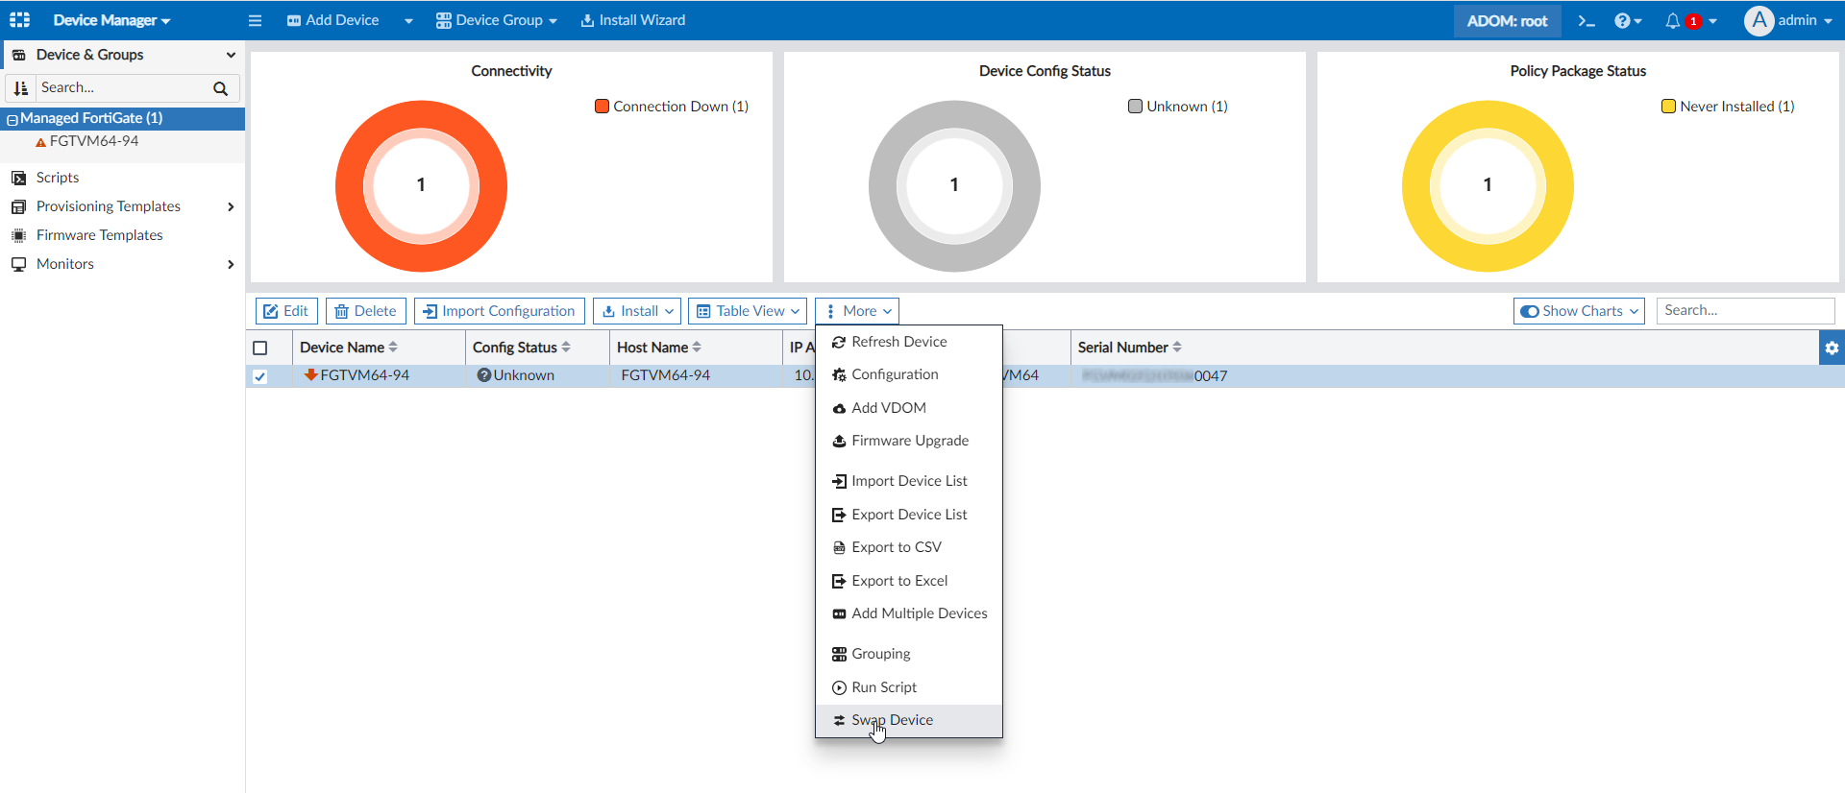The height and width of the screenshot is (793, 1845).
Task: Select Swap Device from the menu
Action: [x=892, y=720]
